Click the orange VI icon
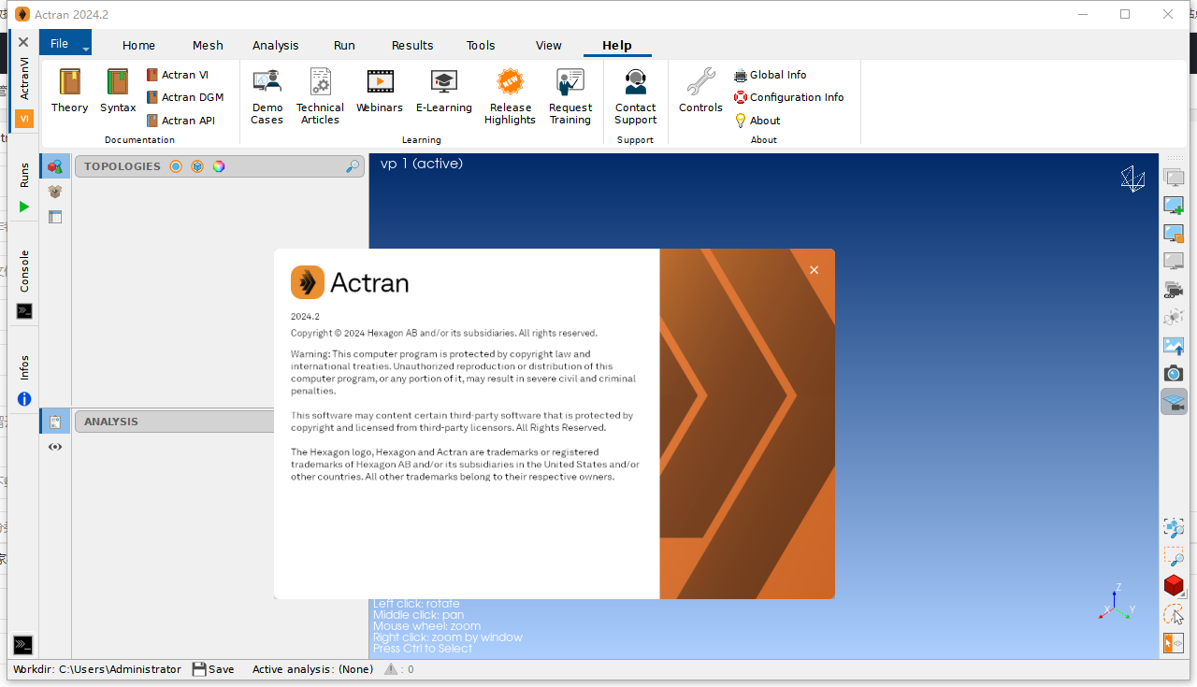 24,119
